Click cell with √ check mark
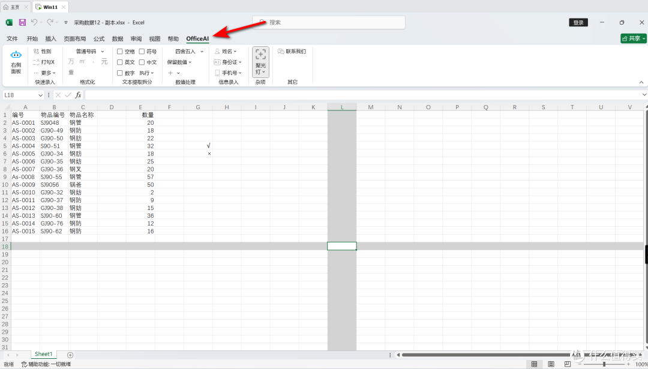 (198, 146)
